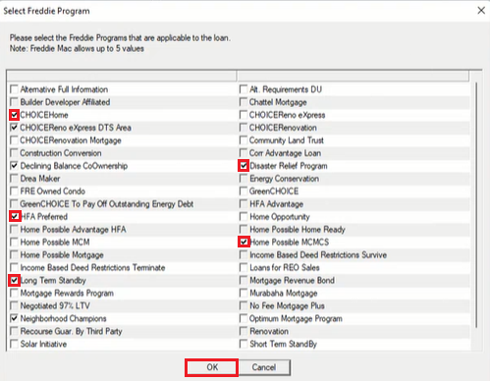Enable the Renovation checkbox
The width and height of the screenshot is (490, 381).
[x=244, y=331]
